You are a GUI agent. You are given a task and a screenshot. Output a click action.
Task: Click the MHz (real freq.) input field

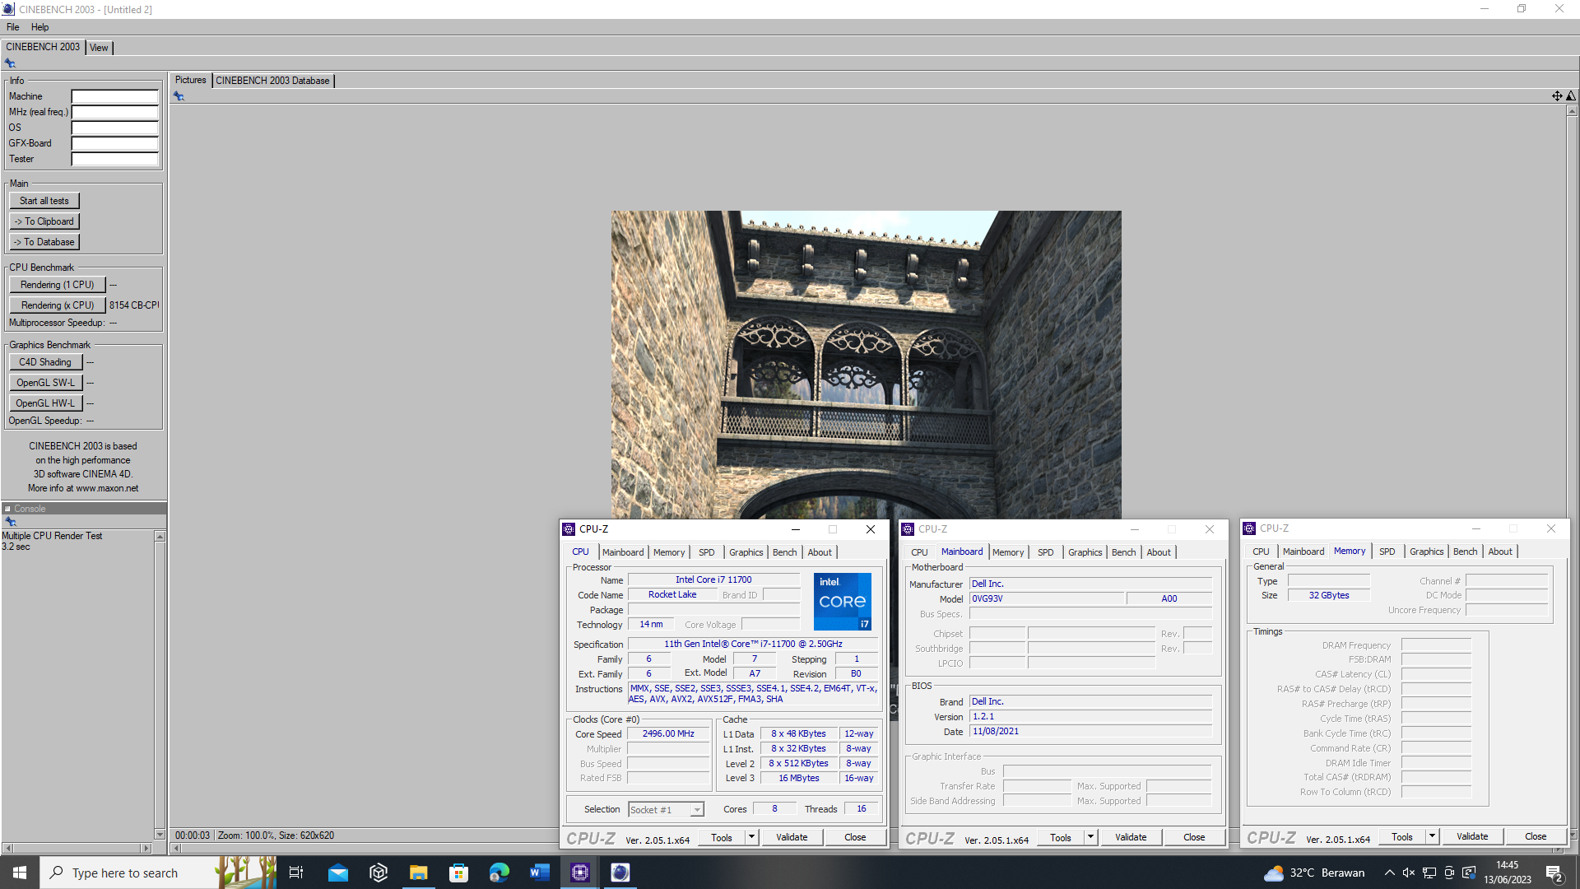(114, 112)
